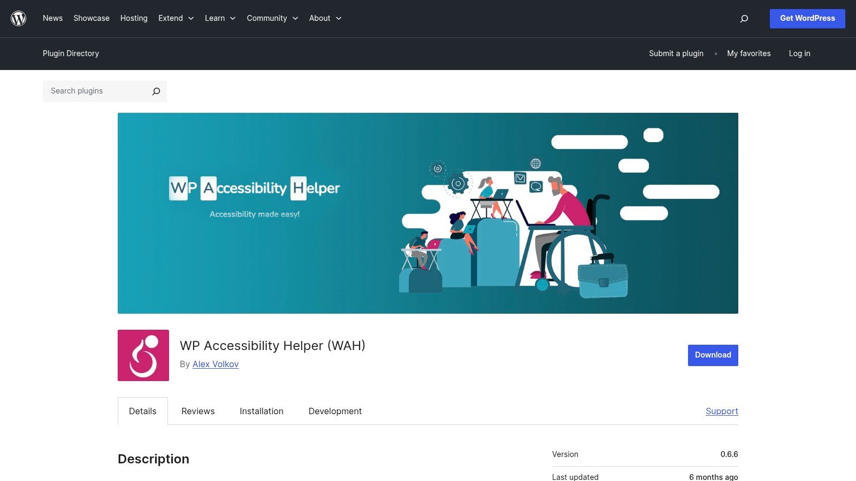Return to the Details tab
The width and height of the screenshot is (856, 481).
(142, 411)
